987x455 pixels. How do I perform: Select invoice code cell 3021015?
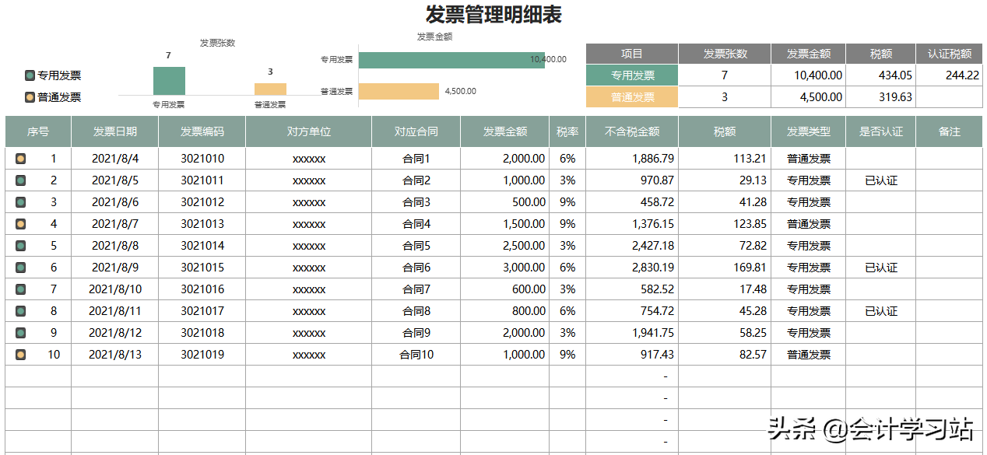click(202, 268)
